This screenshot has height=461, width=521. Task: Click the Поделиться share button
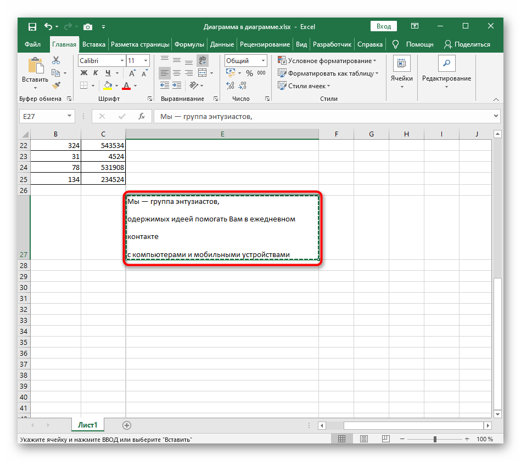point(467,44)
